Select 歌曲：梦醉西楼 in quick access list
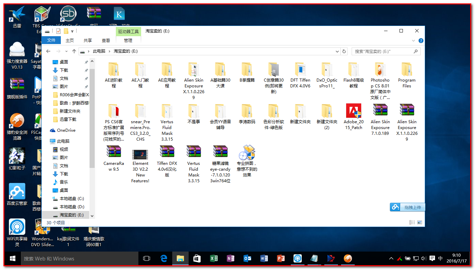Viewport: 475px width, 270px height. point(71,103)
